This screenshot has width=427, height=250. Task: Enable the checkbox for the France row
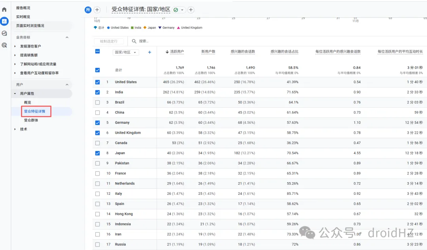[96, 173]
